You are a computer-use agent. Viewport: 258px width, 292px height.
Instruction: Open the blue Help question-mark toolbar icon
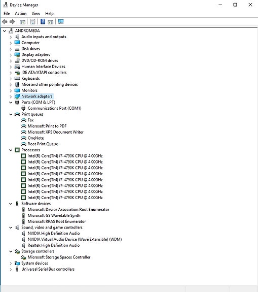point(43,22)
